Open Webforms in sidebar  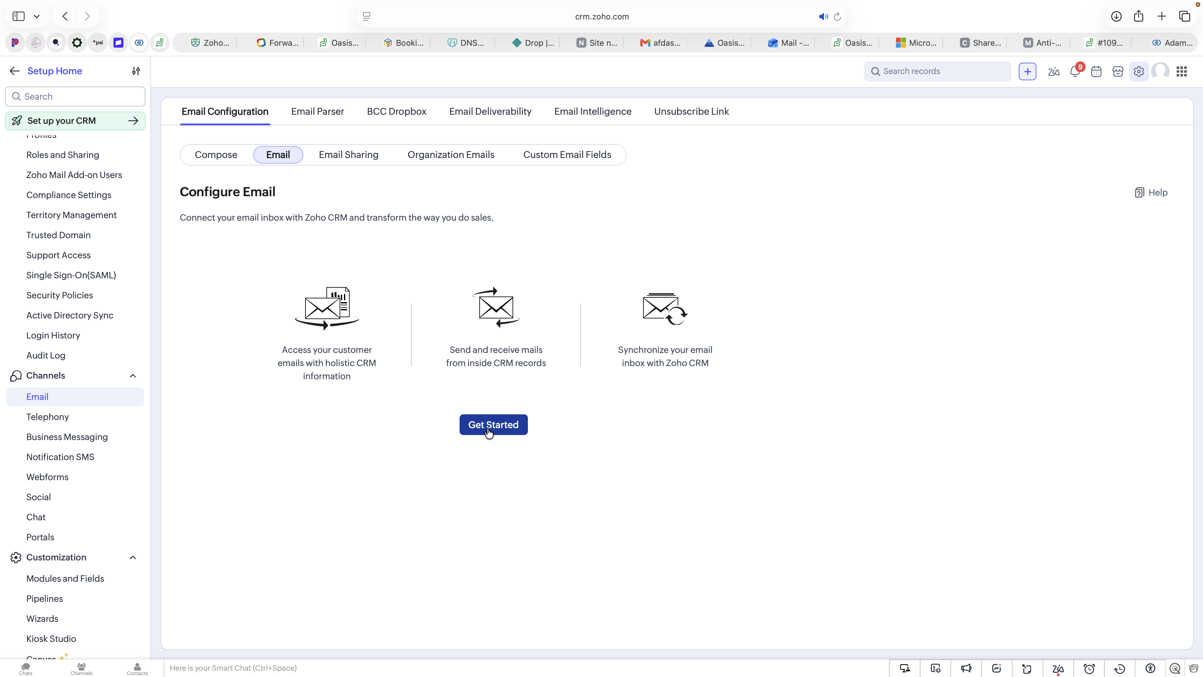pos(47,477)
